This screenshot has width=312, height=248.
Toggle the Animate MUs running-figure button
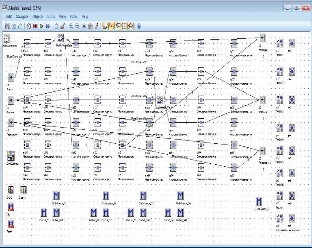[131, 26]
